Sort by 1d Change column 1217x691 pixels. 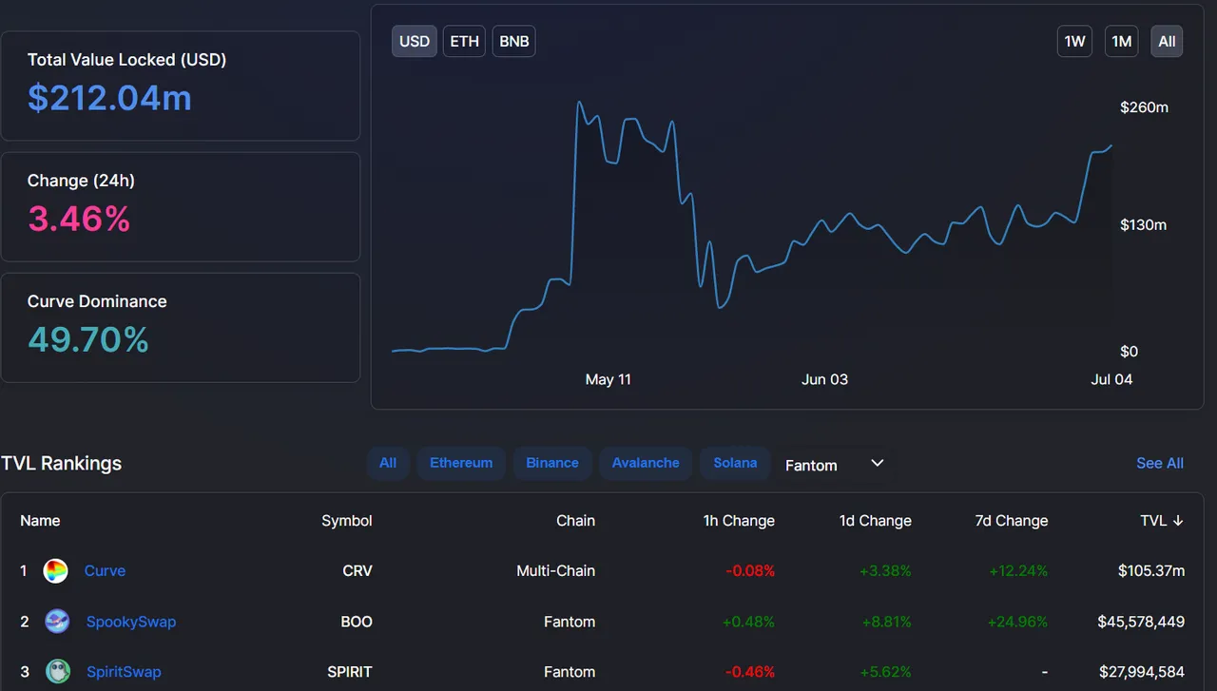pyautogui.click(x=876, y=521)
